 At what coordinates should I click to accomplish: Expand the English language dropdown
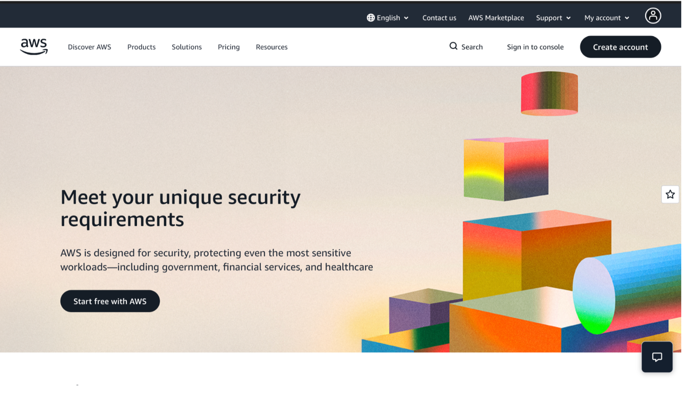[388, 18]
